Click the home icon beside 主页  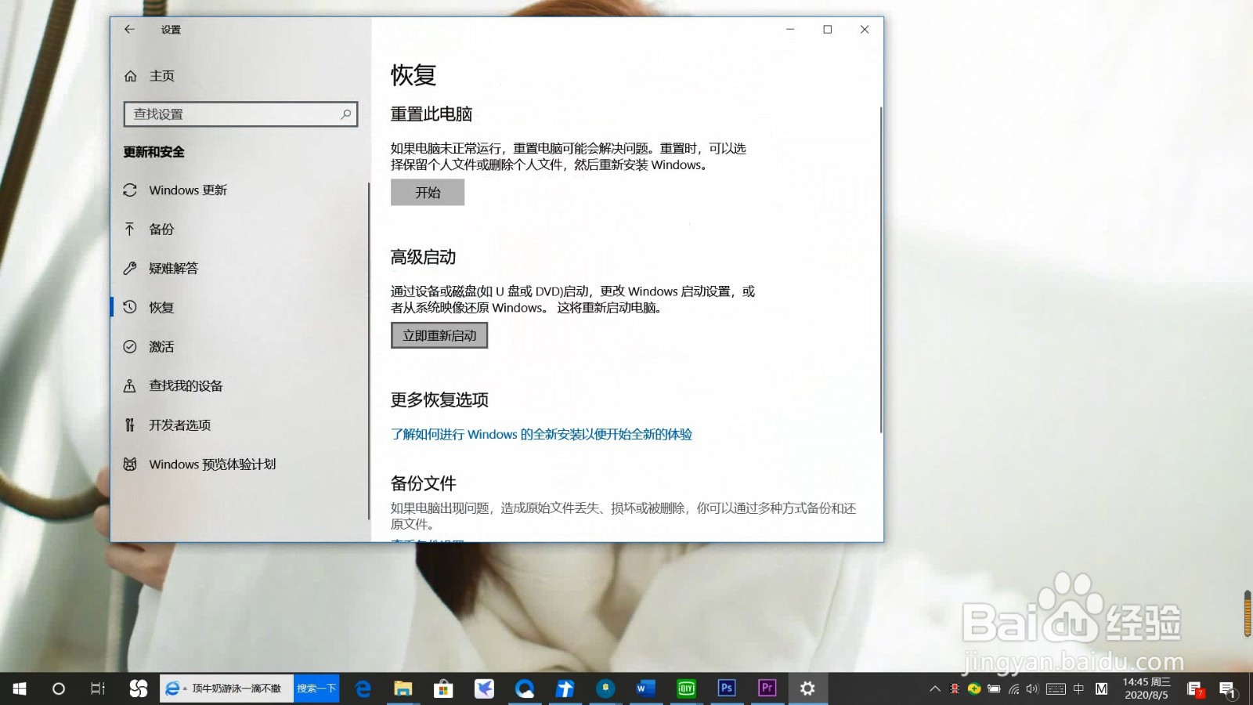point(131,76)
